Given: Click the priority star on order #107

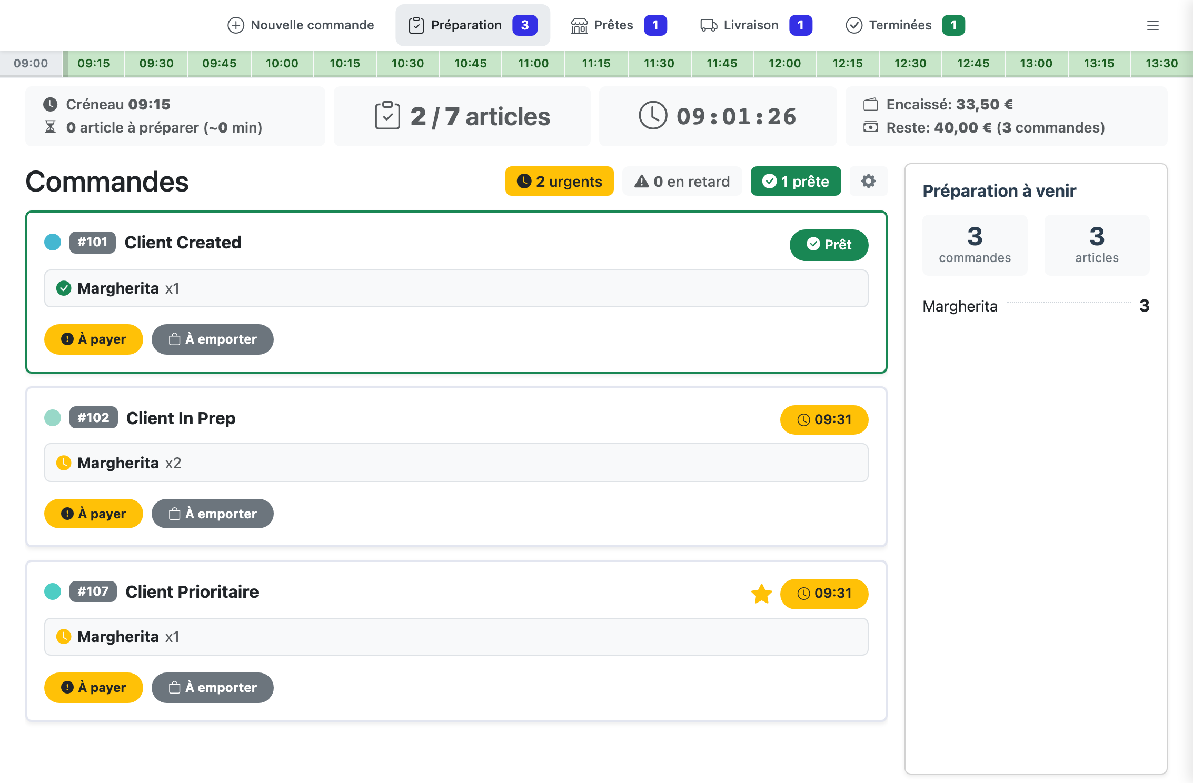Looking at the screenshot, I should click(x=761, y=594).
